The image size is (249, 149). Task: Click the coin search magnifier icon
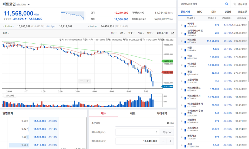coord(227,4)
